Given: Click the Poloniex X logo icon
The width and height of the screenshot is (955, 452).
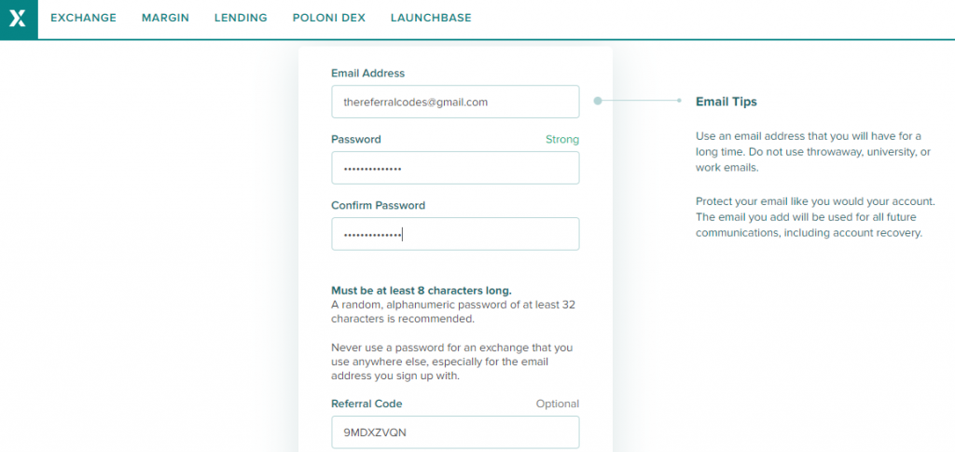Looking at the screenshot, I should (19, 19).
